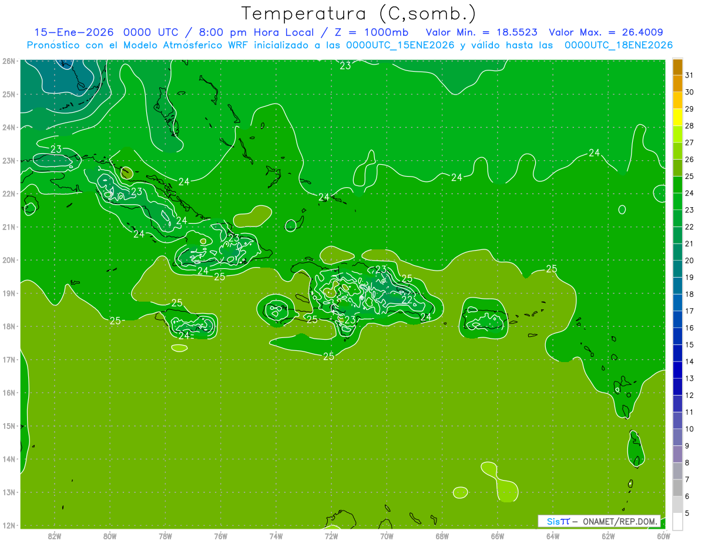Click the '0000UTC_18ENE2026' valid-until time text

[x=618, y=45]
